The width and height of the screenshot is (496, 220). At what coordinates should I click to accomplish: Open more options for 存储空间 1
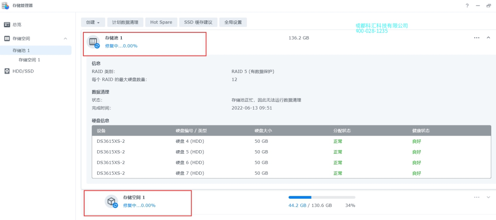[477, 197]
